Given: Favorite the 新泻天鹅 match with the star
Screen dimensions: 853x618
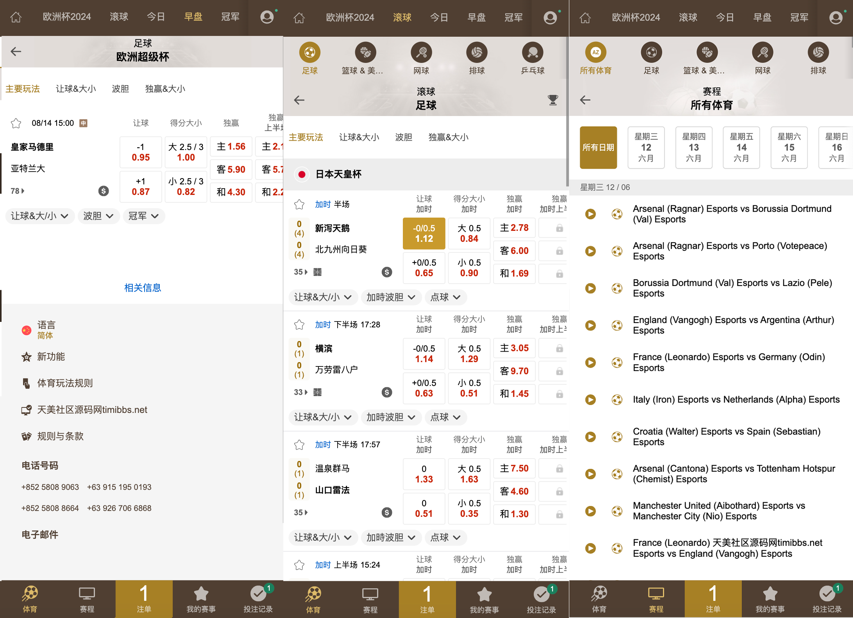Looking at the screenshot, I should 299,204.
